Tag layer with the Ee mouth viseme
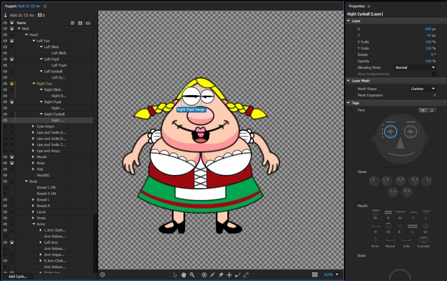Screen dimensions: 447x281 click(x=400, y=214)
